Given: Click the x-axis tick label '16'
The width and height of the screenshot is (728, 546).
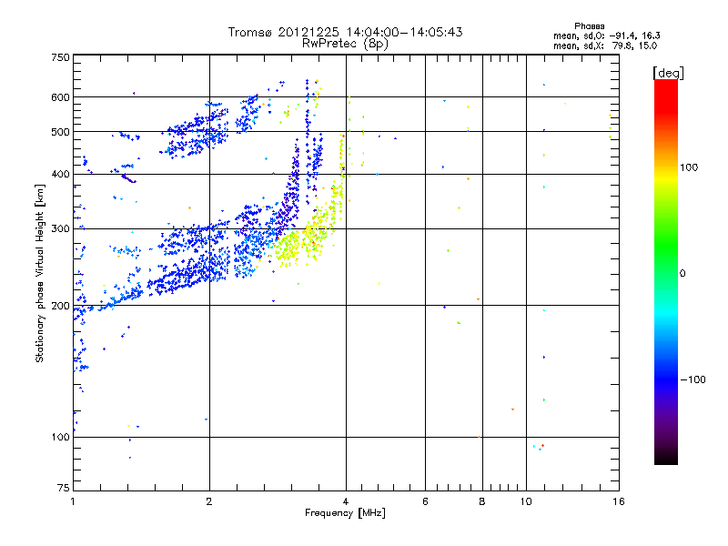Looking at the screenshot, I should click(x=619, y=501).
